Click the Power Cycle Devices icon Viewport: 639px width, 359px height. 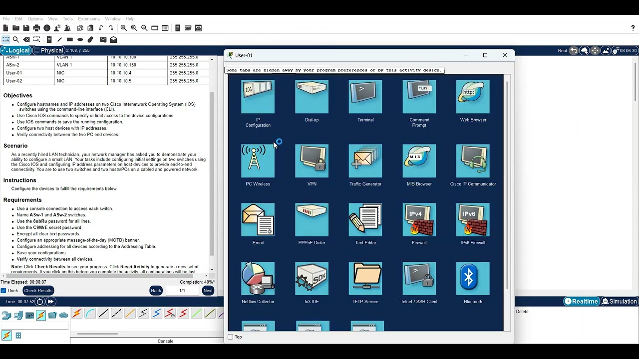[x=40, y=301]
